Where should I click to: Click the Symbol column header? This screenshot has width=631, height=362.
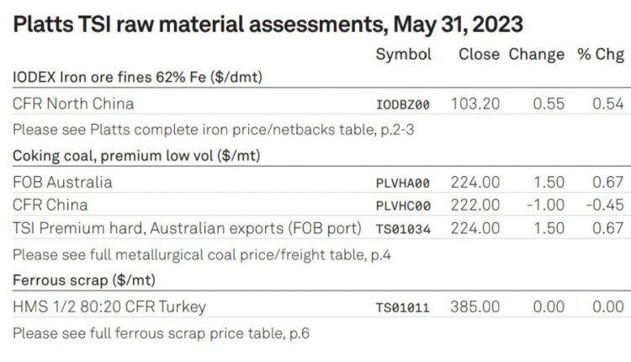(x=403, y=55)
